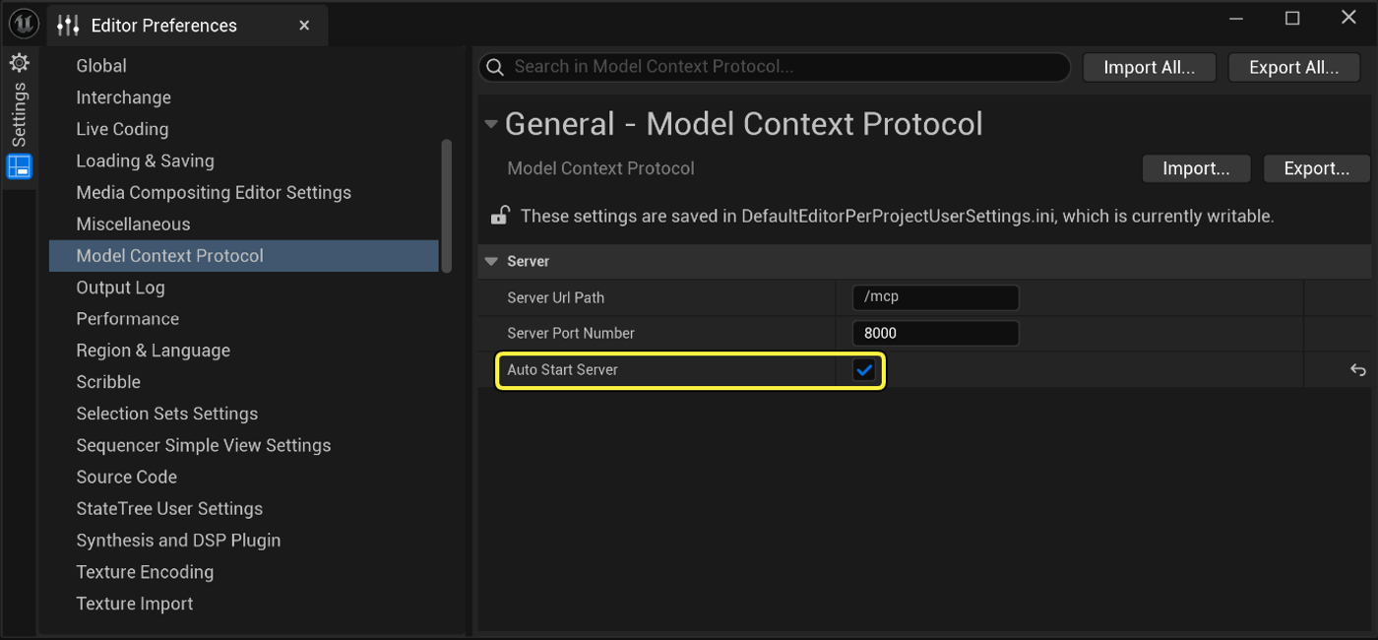Click the Settings vertical tab label
This screenshot has width=1378, height=640.
pyautogui.click(x=20, y=114)
